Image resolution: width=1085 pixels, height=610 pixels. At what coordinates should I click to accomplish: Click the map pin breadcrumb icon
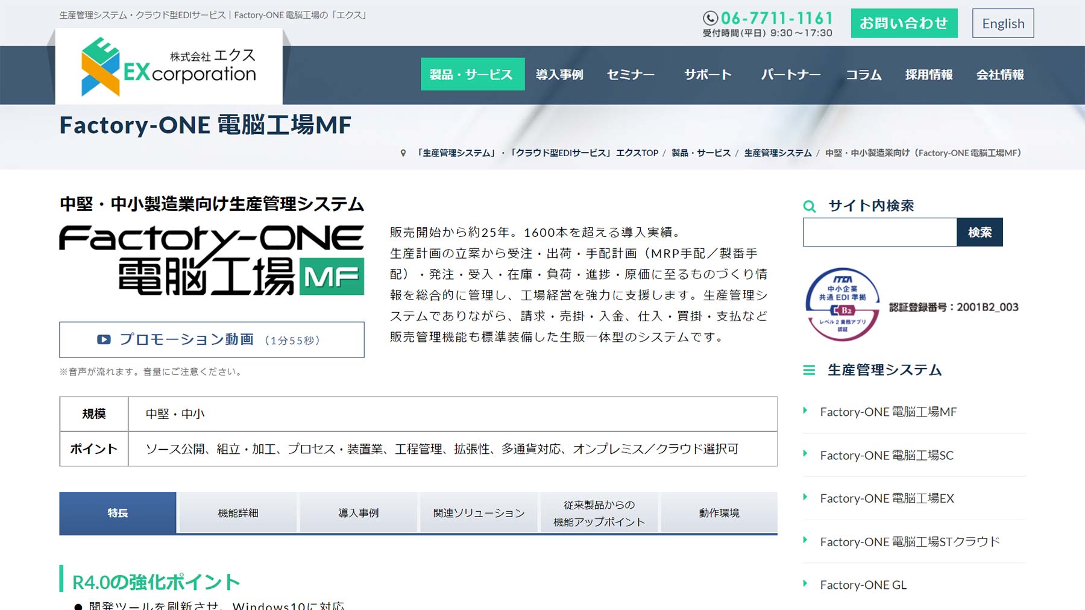click(403, 153)
